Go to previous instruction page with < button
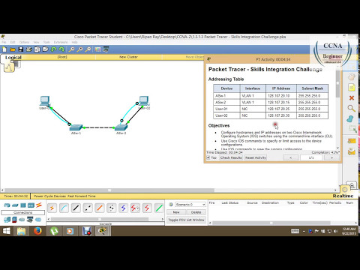 click(x=290, y=157)
